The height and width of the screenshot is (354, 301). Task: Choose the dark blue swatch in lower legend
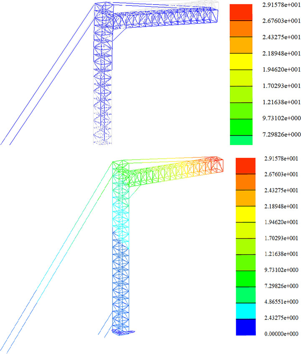[x=245, y=327]
